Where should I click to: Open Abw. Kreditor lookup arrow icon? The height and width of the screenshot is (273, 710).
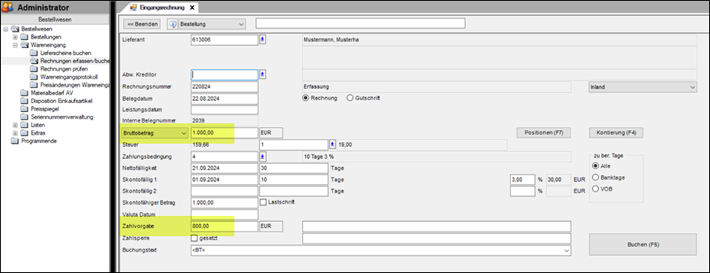[263, 74]
